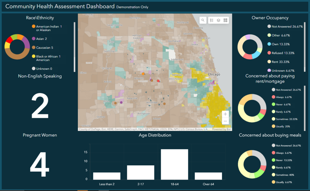Click the rent/mortgage legend scrollbar
The width and height of the screenshot is (310, 191).
click(305, 108)
